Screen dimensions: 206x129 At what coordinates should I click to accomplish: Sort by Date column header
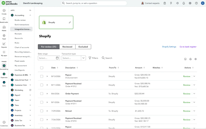click(55, 68)
